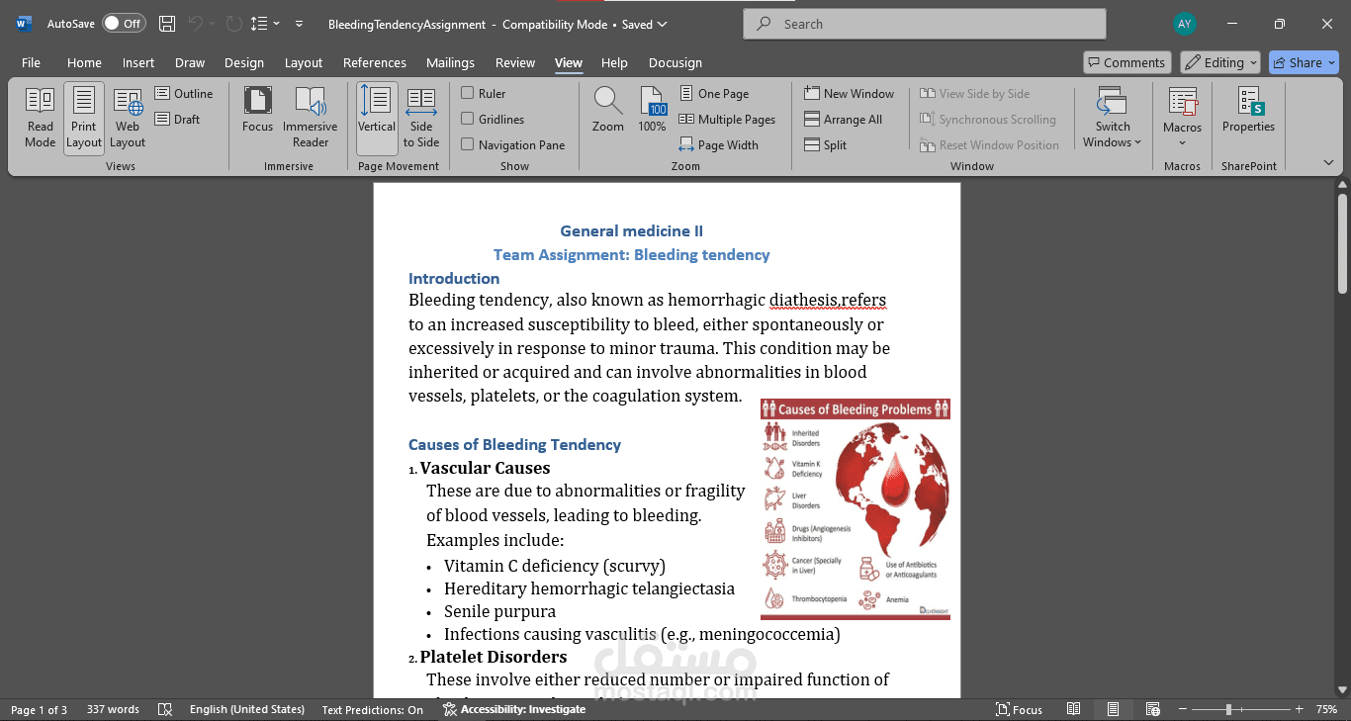Image resolution: width=1351 pixels, height=721 pixels.
Task: Collapse the ribbon with the chevron
Action: 1328,163
